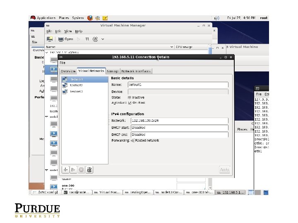Open File menu in the terminal window

click(259, 94)
